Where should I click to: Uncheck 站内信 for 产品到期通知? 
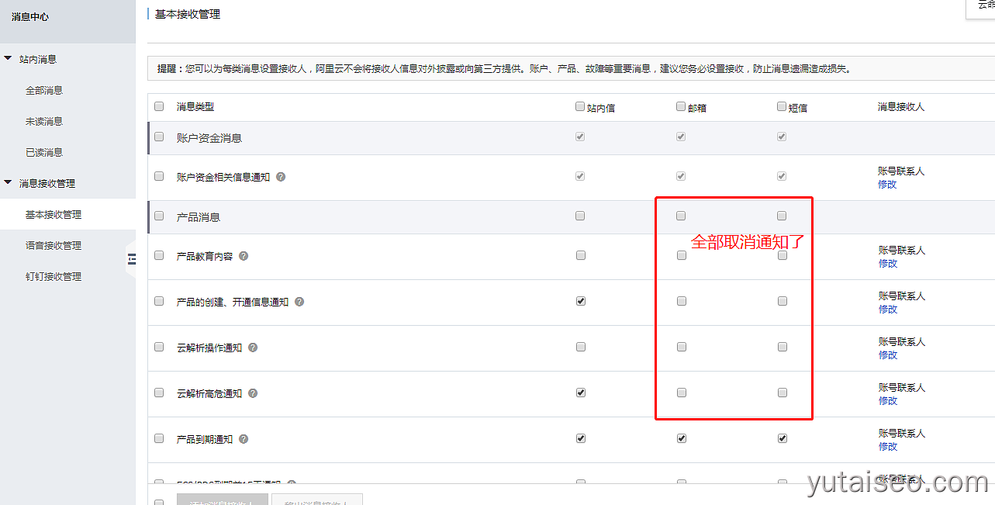coord(581,438)
